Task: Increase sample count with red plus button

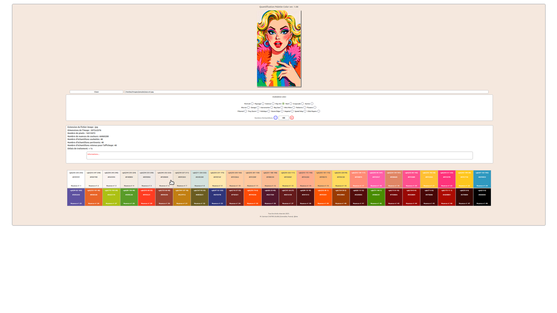Action: click(292, 118)
